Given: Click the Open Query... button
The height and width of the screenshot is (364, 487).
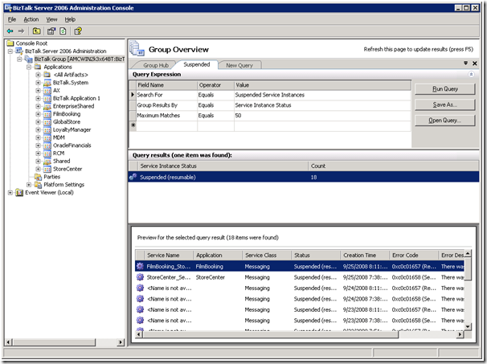Looking at the screenshot, I should [444, 121].
